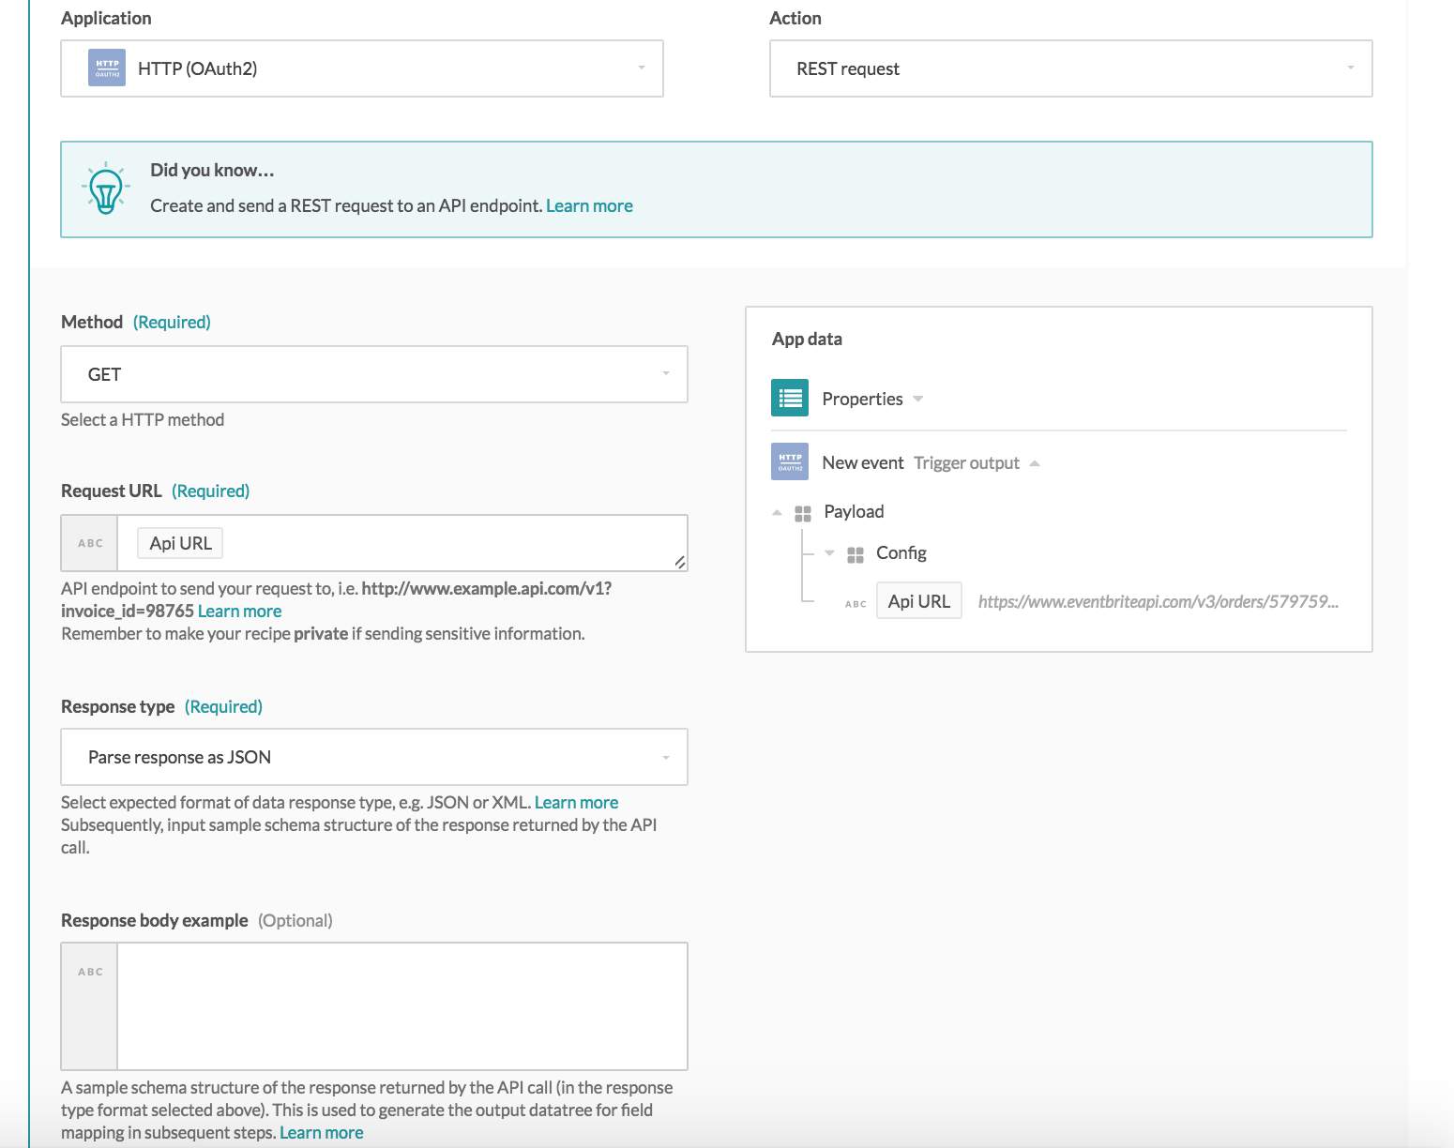The width and height of the screenshot is (1454, 1148).
Task: Click the Payload object grid icon
Action: point(802,512)
